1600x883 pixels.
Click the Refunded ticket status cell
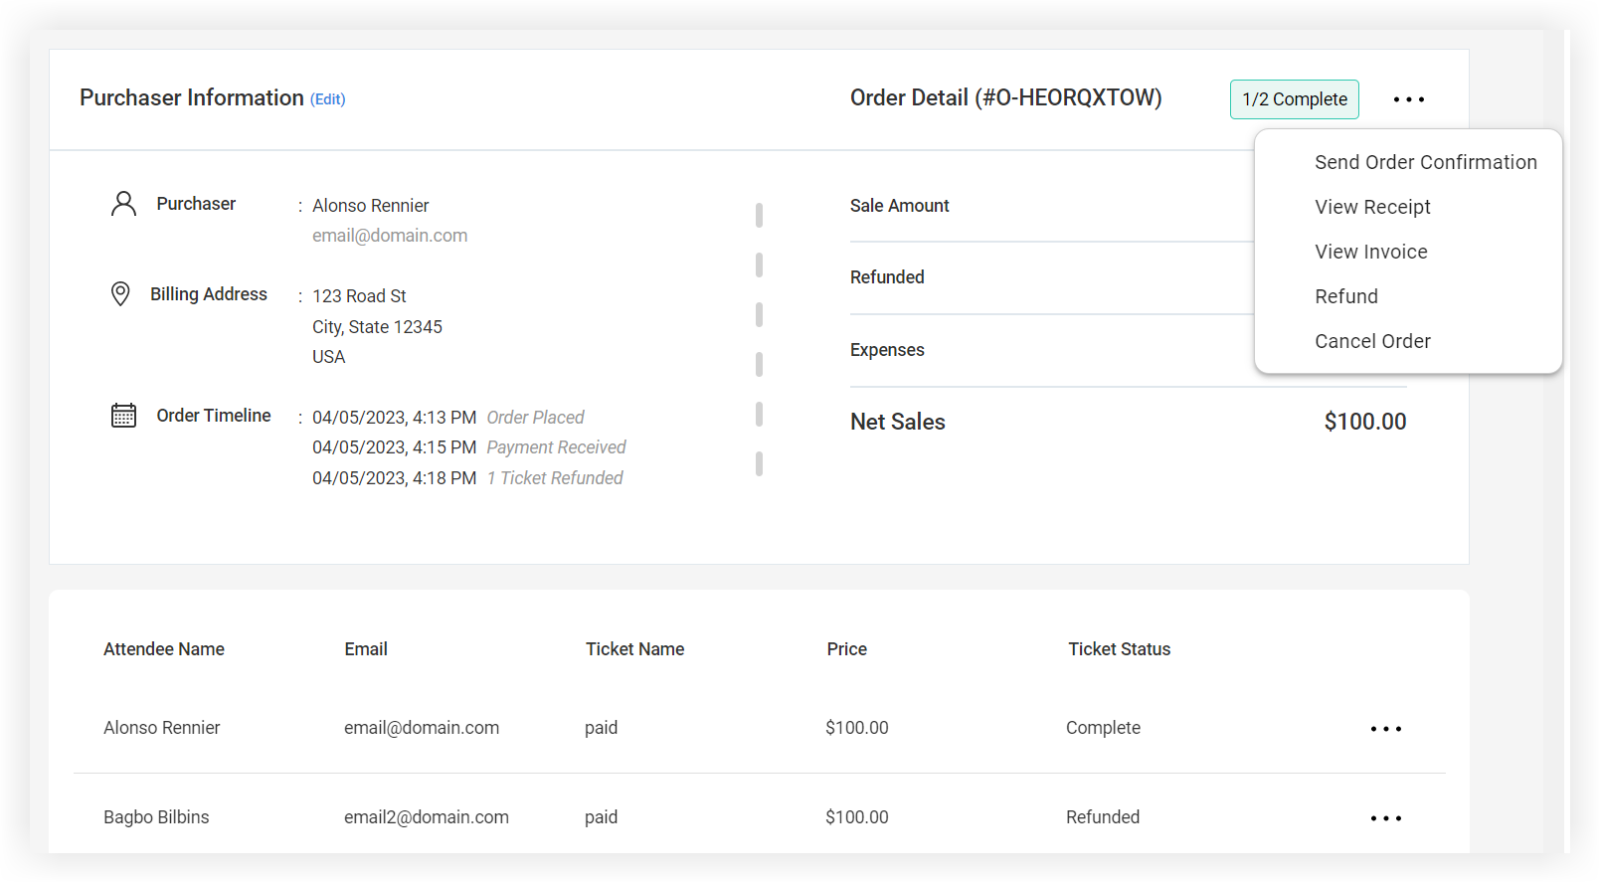pos(1103,817)
